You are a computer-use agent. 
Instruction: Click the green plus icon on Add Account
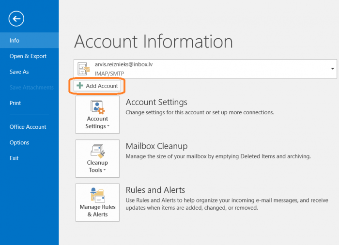[x=80, y=86]
